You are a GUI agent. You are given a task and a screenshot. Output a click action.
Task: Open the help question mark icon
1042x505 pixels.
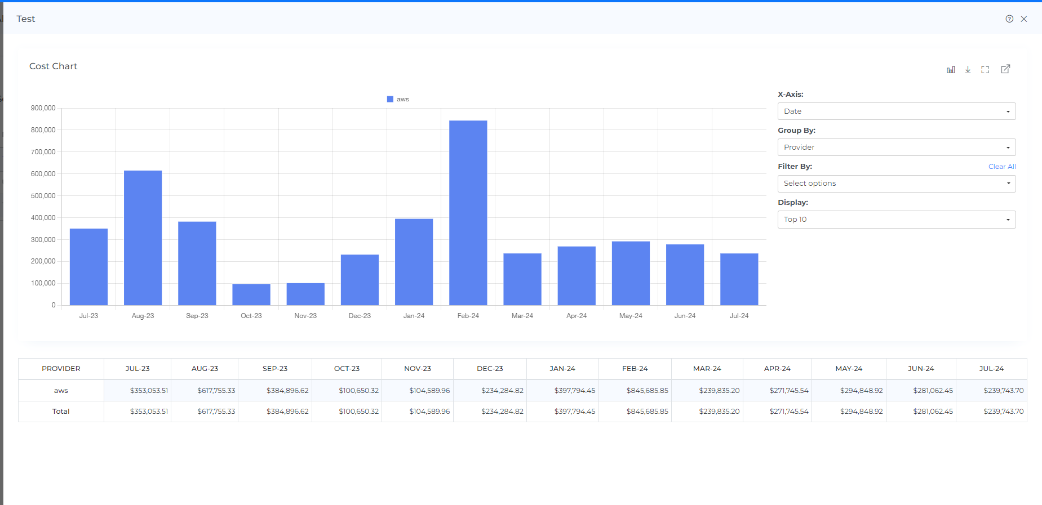[x=1009, y=19]
